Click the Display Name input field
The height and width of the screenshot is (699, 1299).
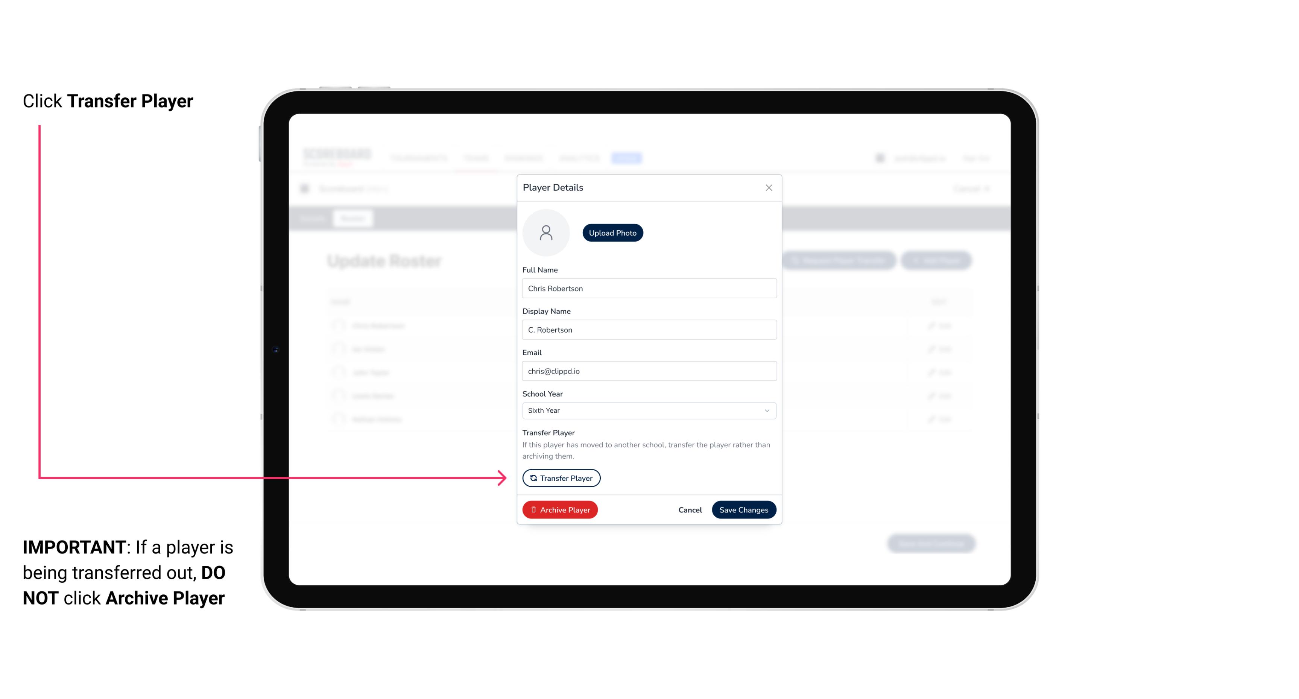(x=649, y=330)
